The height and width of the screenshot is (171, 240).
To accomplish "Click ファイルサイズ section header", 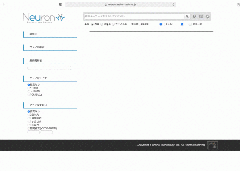I will tap(50, 78).
